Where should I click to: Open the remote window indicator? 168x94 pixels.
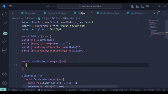point(3,90)
